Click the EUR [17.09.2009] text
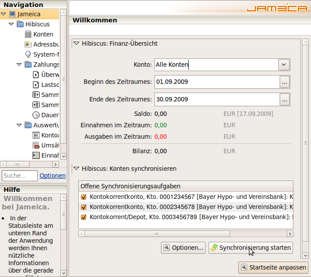The image size is (311, 277). click(249, 114)
